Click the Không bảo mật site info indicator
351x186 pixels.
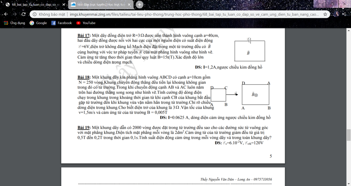coord(49,14)
